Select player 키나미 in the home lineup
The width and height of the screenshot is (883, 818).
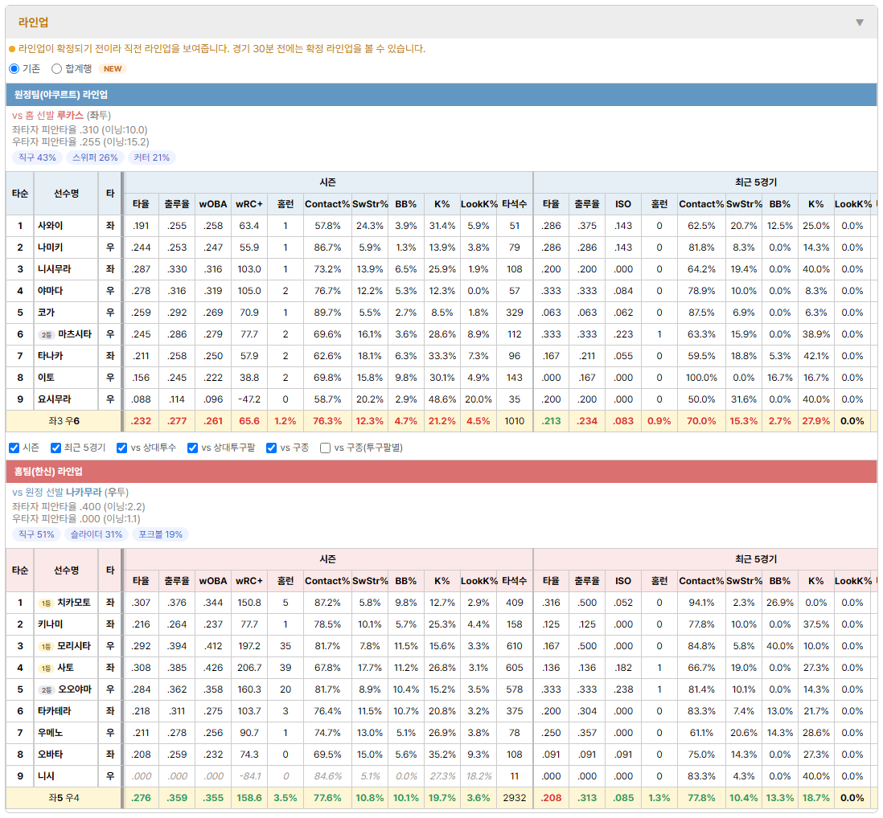(x=50, y=624)
